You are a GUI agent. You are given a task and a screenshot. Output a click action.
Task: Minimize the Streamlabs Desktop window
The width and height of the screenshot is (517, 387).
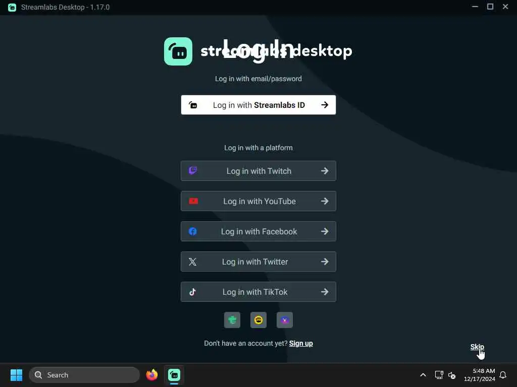click(x=475, y=7)
